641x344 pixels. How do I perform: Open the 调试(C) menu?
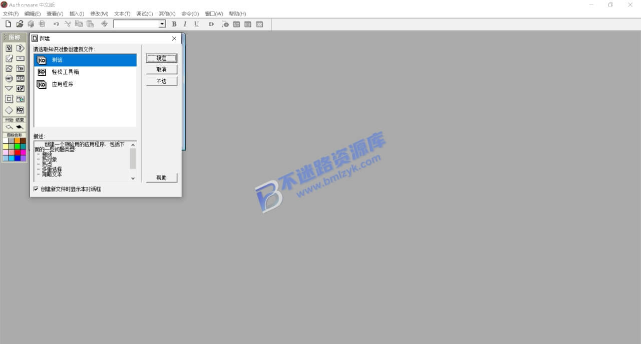click(145, 14)
